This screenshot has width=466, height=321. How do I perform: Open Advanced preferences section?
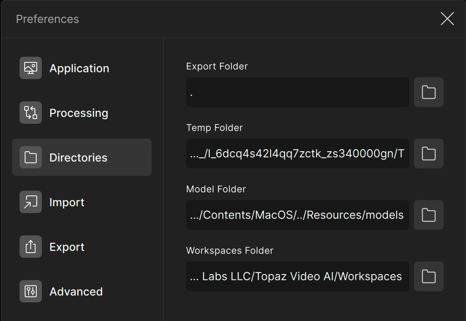click(76, 292)
